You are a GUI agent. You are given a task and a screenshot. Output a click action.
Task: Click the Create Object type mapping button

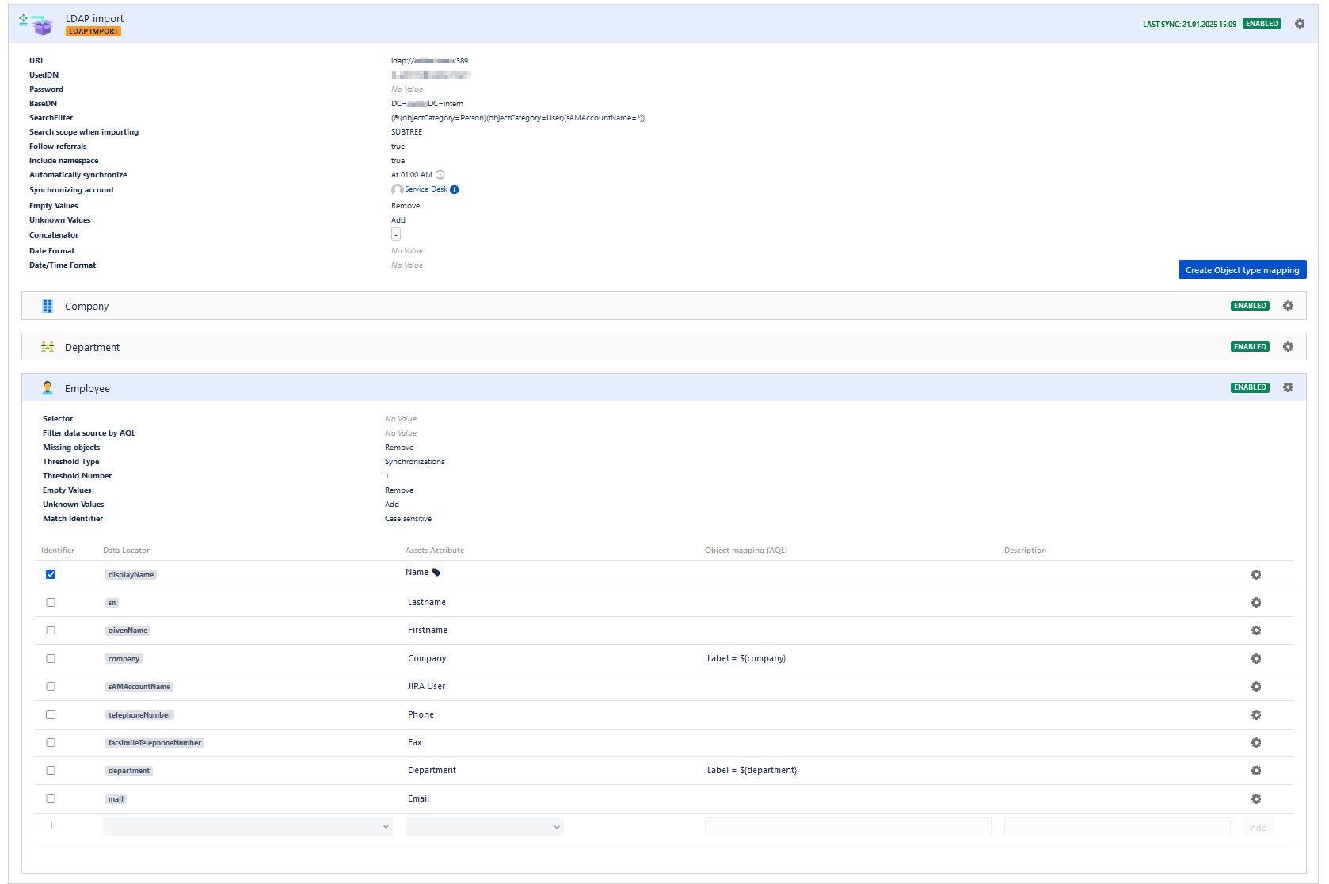[1243, 270]
